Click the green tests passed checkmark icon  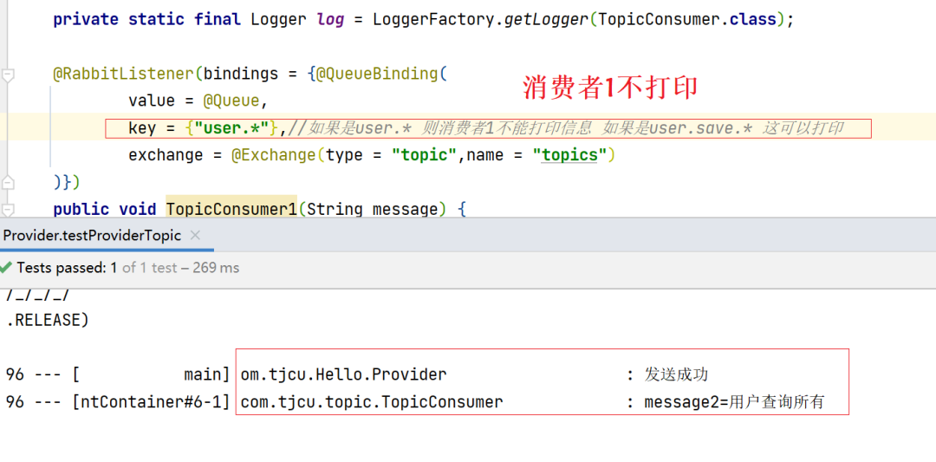[5, 268]
